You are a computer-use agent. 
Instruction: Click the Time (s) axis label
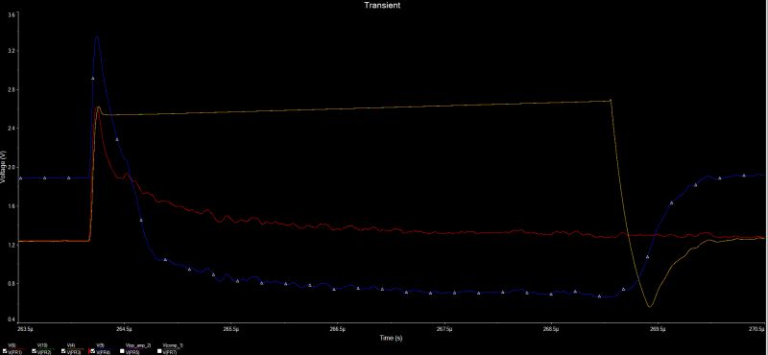(x=391, y=338)
